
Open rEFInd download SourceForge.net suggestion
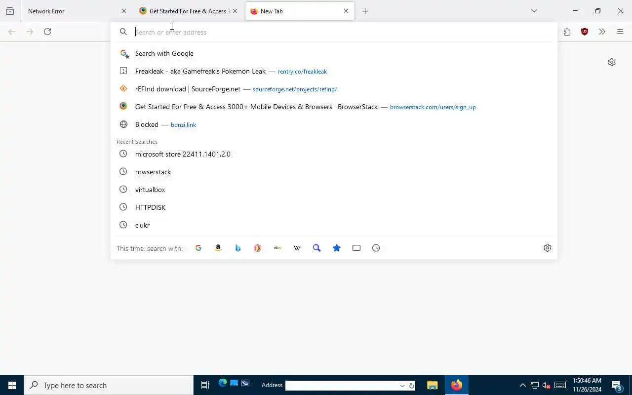click(334, 89)
